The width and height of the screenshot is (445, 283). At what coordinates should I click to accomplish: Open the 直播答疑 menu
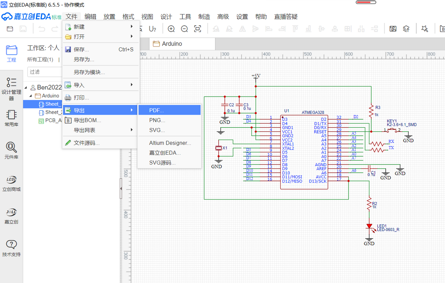coord(286,17)
